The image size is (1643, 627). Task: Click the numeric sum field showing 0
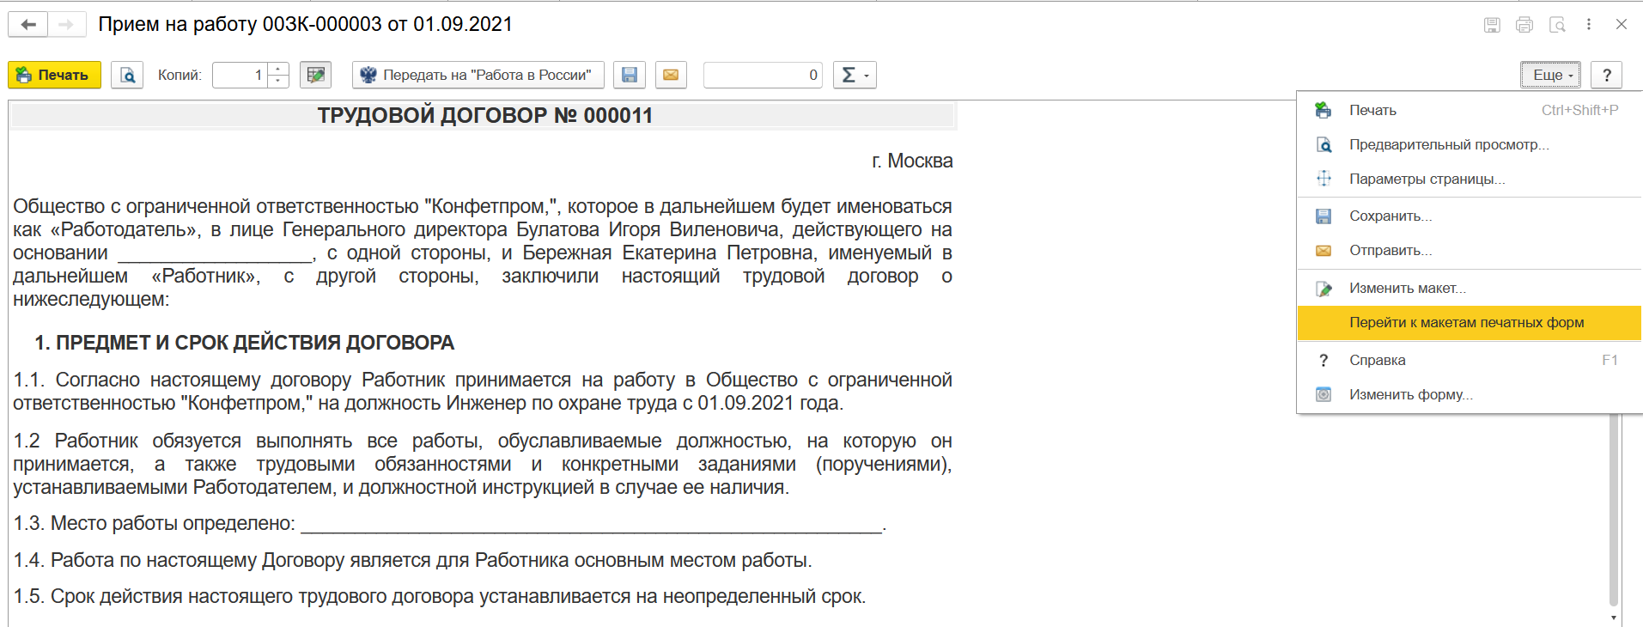pos(763,75)
